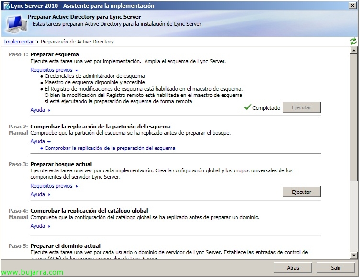The width and height of the screenshot is (359, 277).
Task: Click the disabled Ejecutar button for Paso 1
Action: point(302,107)
